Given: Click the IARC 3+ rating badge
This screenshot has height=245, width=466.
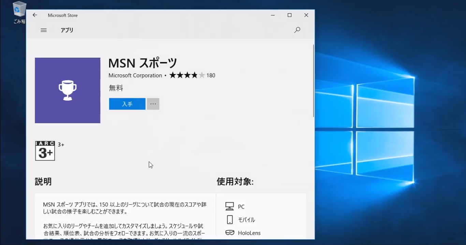Looking at the screenshot, I should [x=45, y=151].
